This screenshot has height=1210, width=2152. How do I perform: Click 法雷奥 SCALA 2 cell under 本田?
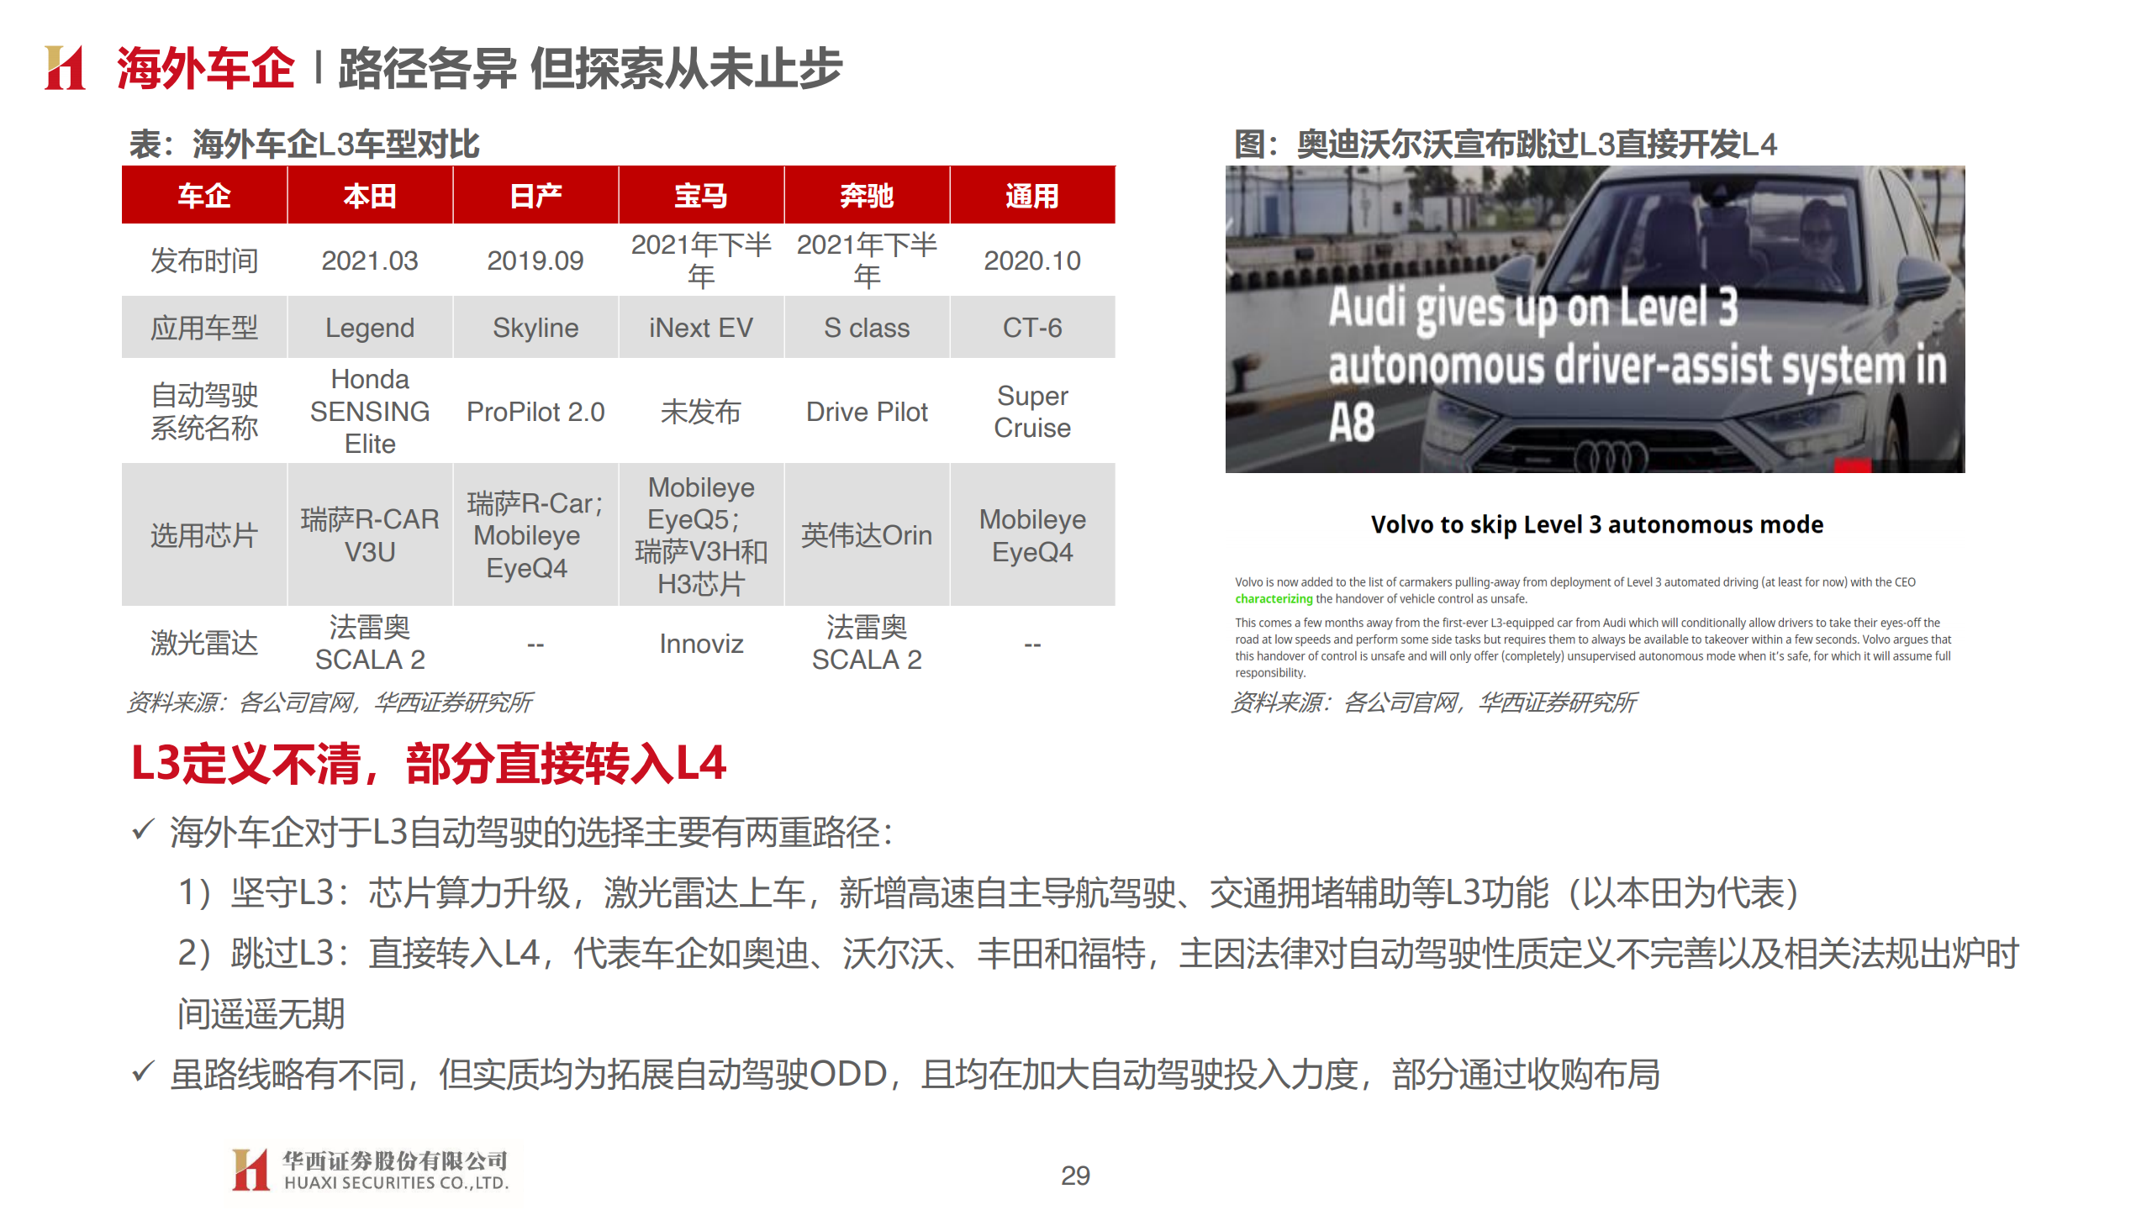pos(370,643)
